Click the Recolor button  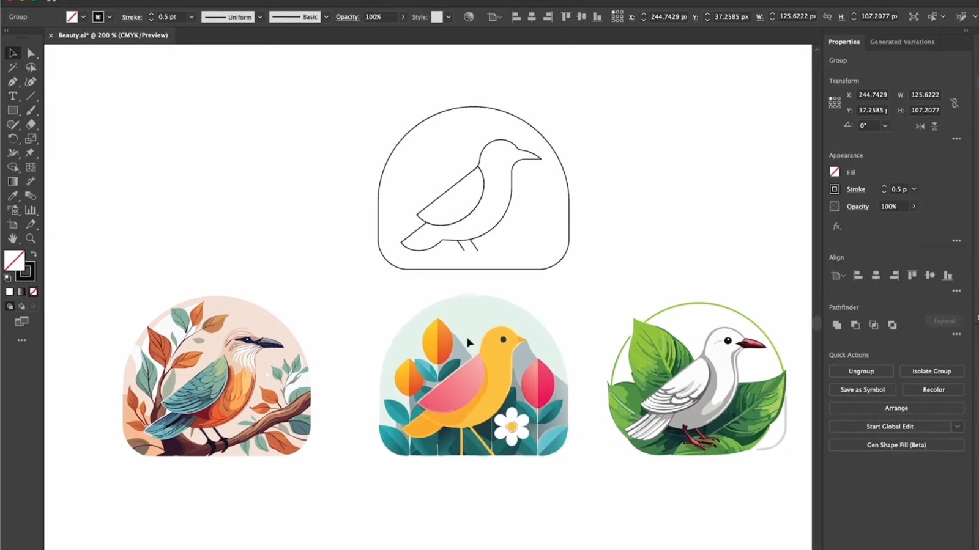pyautogui.click(x=932, y=389)
